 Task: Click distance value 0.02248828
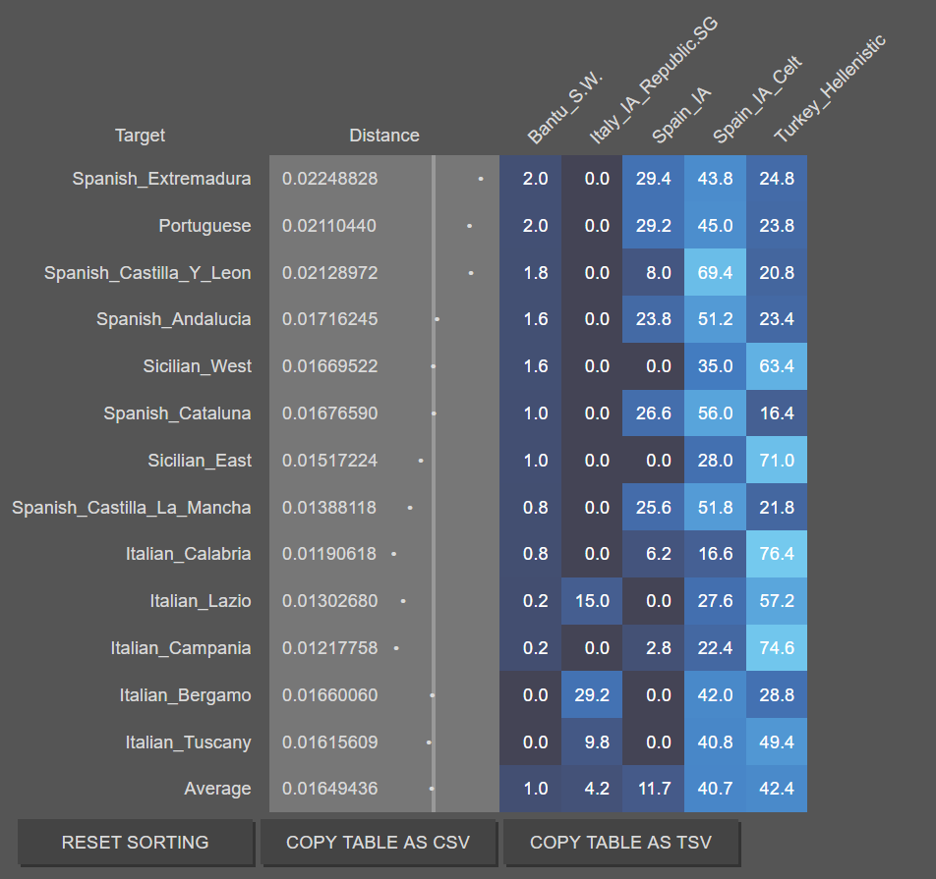[330, 179]
